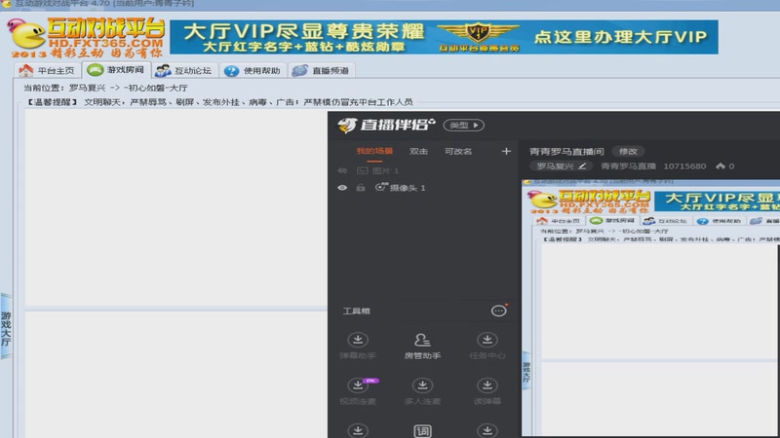The width and height of the screenshot is (780, 438).
Task: Click the 当前位置 breadcrumb text
Action: point(105,88)
